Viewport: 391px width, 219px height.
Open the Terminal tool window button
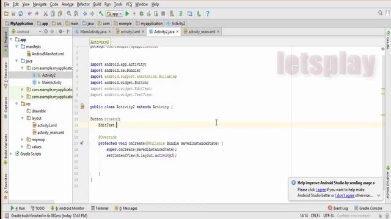pos(100,208)
